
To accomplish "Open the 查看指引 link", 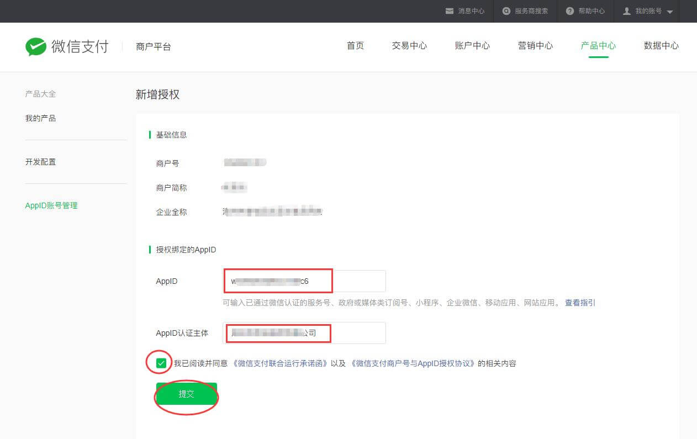I will [580, 303].
